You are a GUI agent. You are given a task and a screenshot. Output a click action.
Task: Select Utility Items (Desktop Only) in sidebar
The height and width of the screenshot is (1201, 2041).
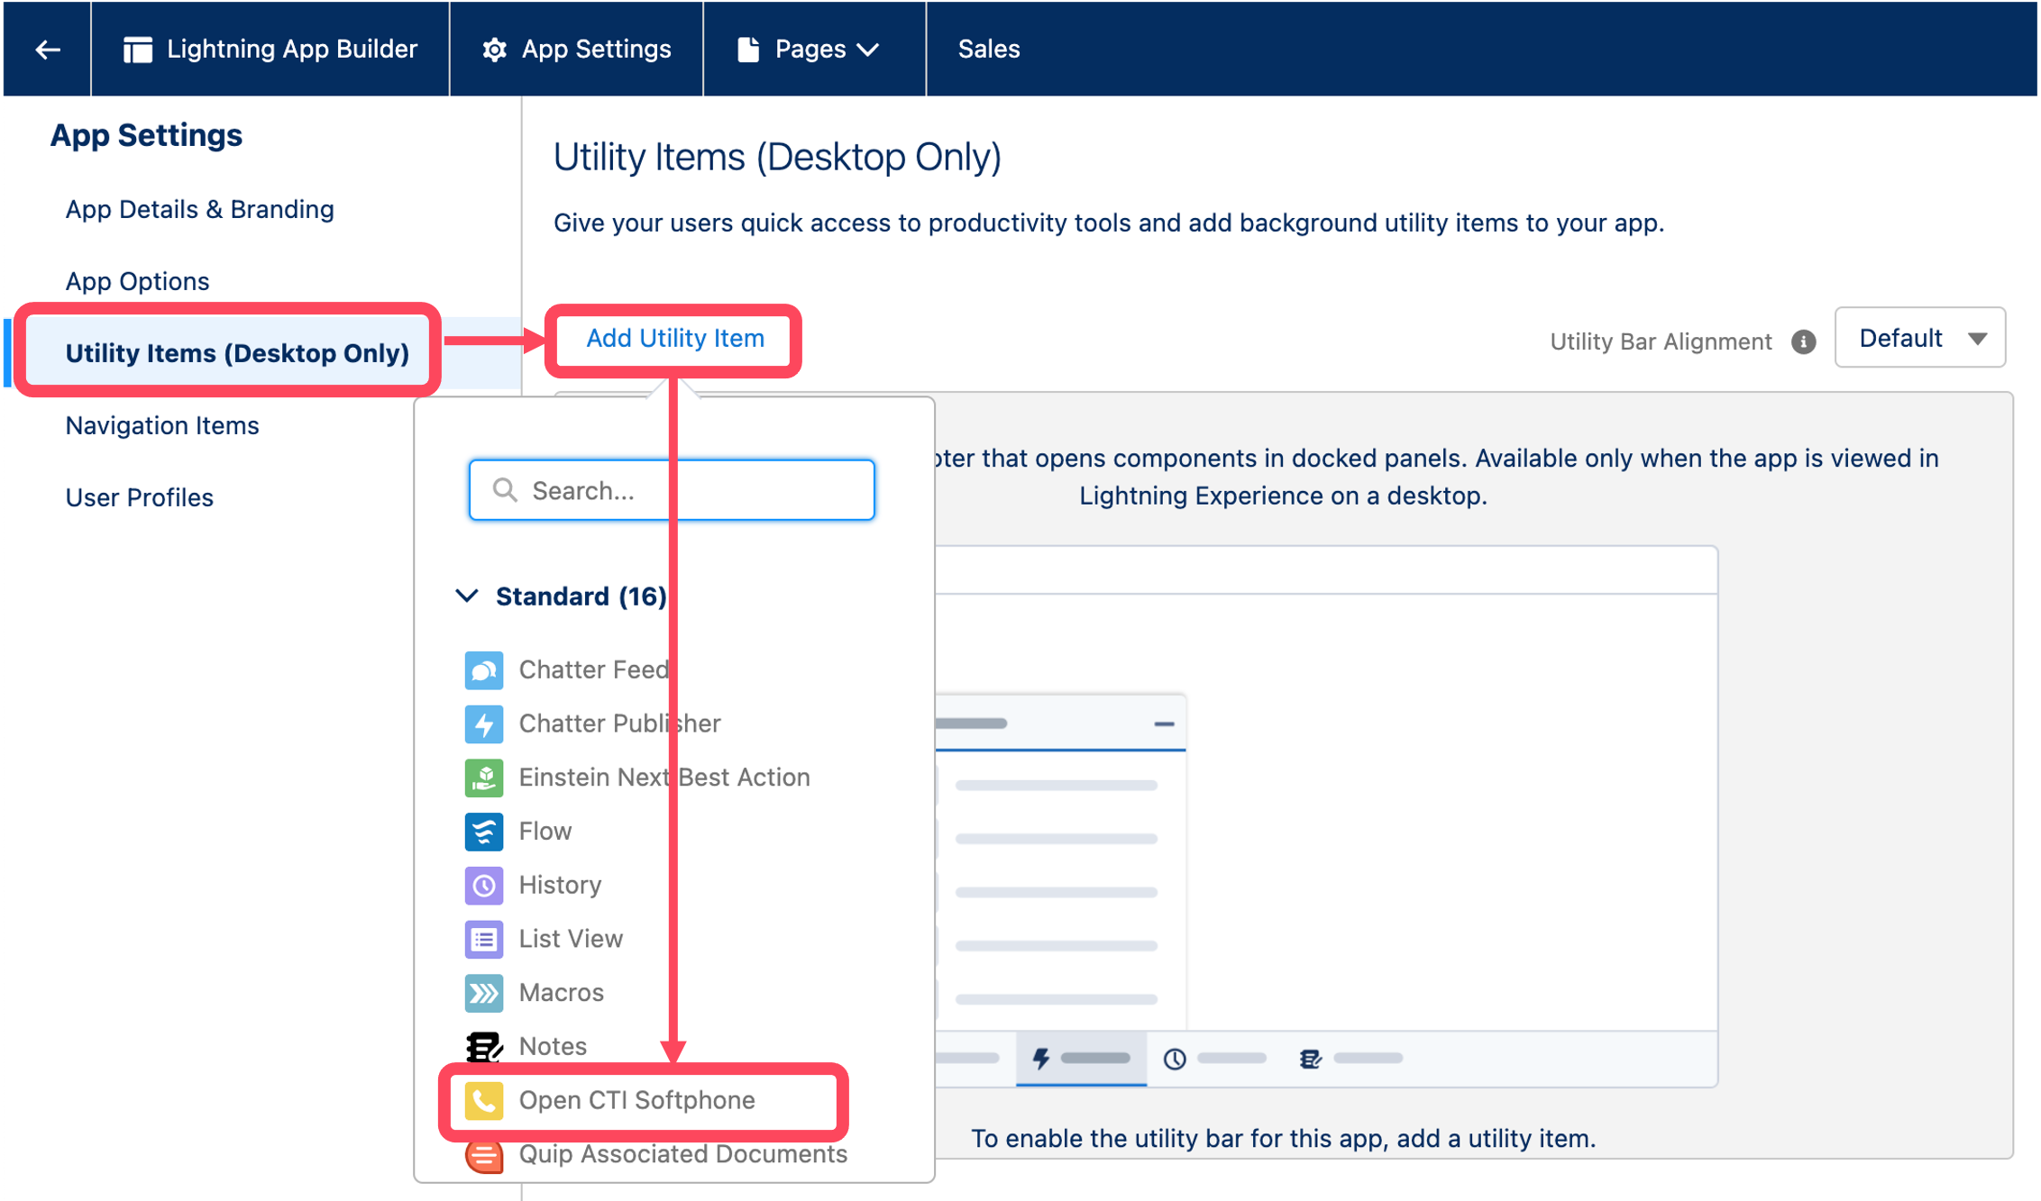237,353
